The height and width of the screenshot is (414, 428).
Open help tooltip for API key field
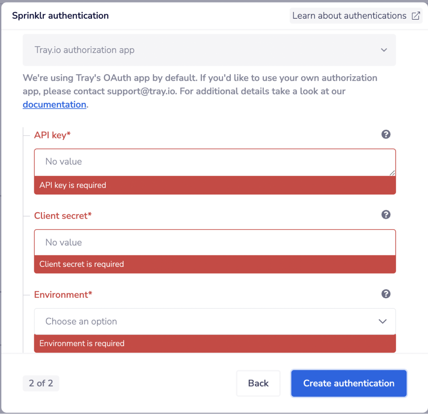click(x=386, y=134)
